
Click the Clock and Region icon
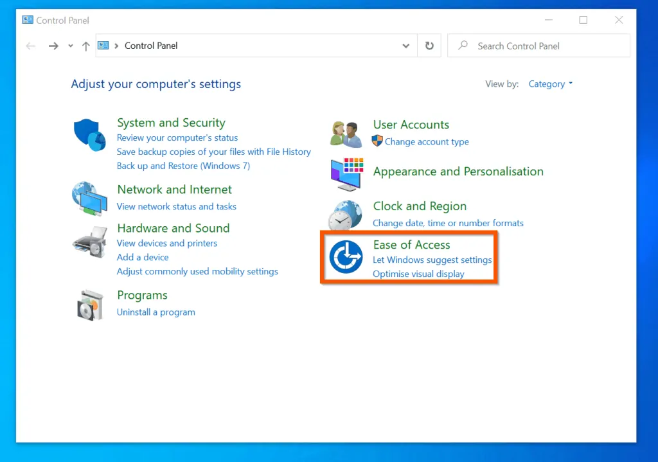(x=346, y=215)
